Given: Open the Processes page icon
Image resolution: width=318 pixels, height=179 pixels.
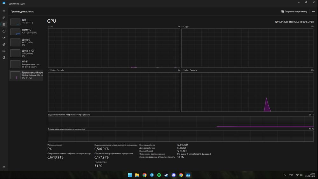Looking at the screenshot, I should [x=4, y=18].
